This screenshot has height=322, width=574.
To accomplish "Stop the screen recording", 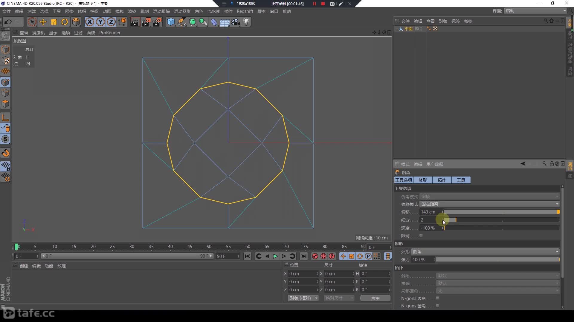I will 323,4.
